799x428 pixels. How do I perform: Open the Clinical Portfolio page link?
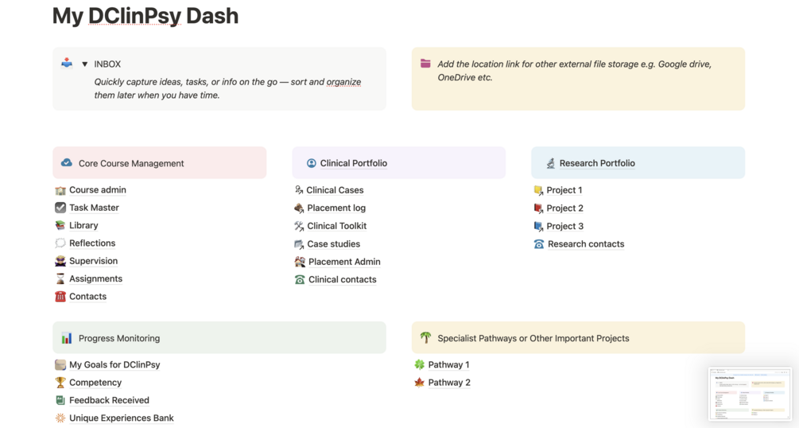[x=353, y=163]
